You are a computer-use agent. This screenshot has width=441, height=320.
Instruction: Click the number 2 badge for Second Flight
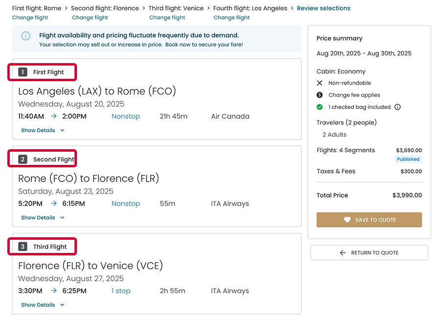(x=23, y=160)
